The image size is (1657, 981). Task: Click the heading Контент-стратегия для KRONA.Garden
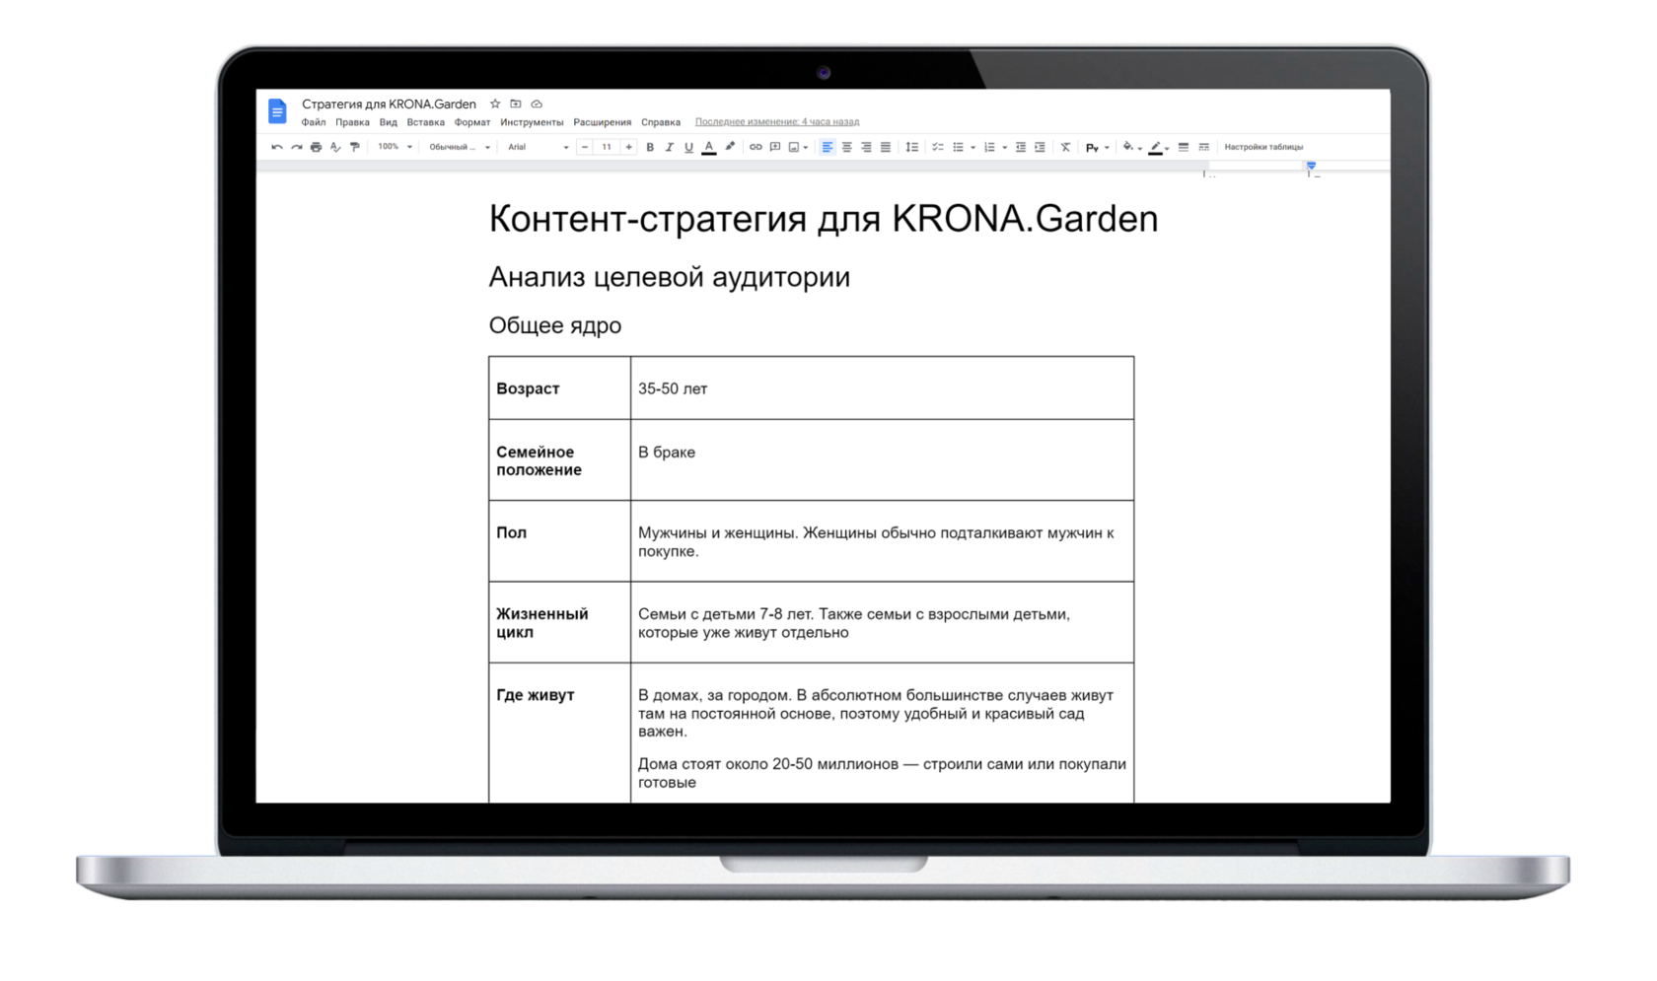coord(824,219)
